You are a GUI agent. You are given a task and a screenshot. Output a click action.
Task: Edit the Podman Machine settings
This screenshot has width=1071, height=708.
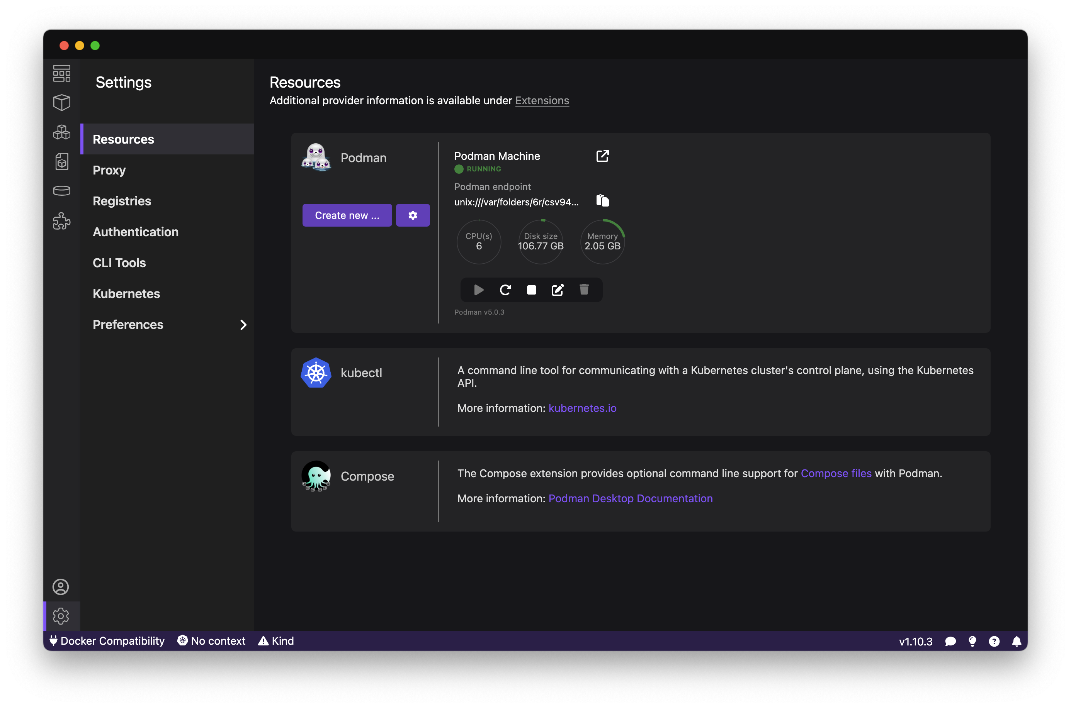point(558,290)
